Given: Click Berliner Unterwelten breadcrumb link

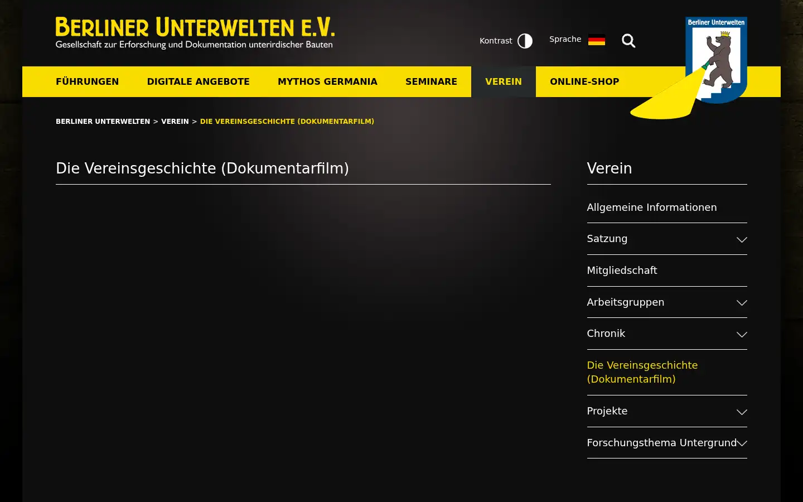Looking at the screenshot, I should tap(103, 121).
